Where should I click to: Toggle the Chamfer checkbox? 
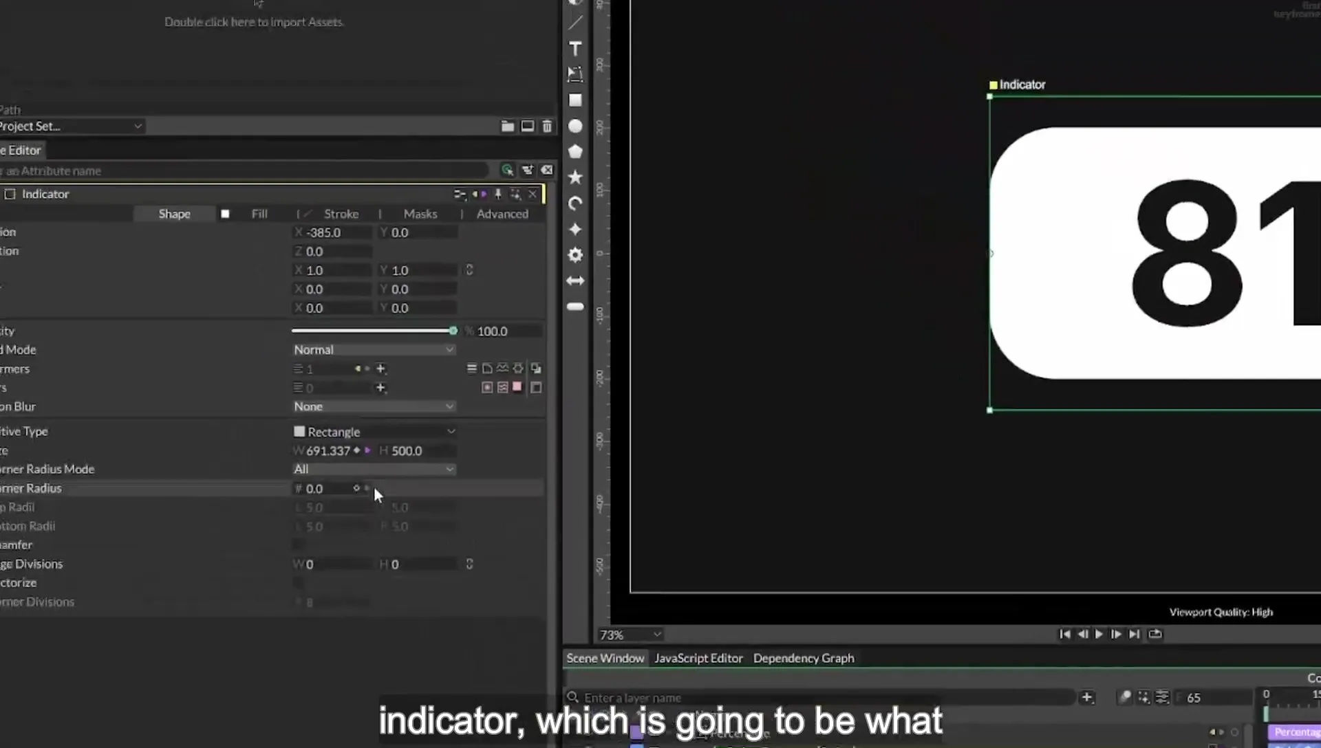(x=298, y=545)
